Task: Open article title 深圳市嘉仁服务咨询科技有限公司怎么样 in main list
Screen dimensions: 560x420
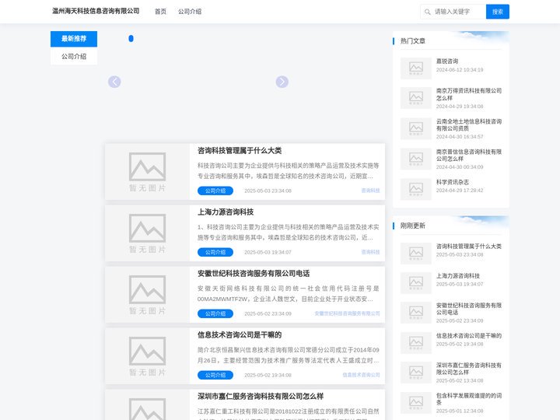Action: pos(261,397)
